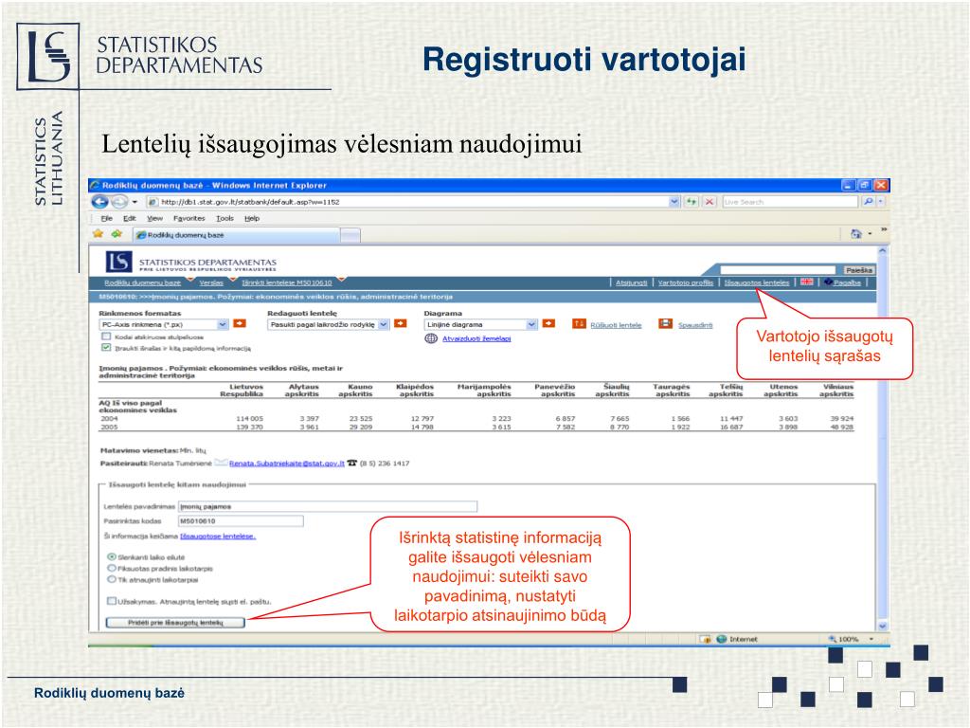Image resolution: width=970 pixels, height=728 pixels.
Task: Click orange arrow next to Redaguoti lentelę dropdown
Action: [401, 324]
